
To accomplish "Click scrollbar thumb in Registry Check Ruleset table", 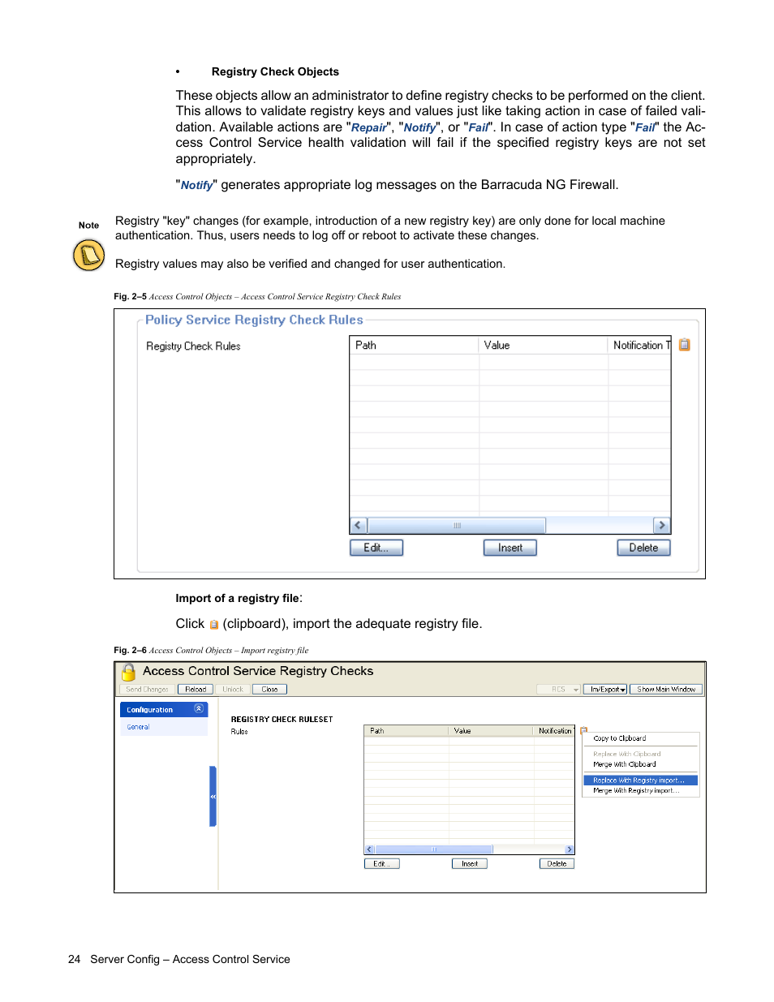I will (x=434, y=849).
